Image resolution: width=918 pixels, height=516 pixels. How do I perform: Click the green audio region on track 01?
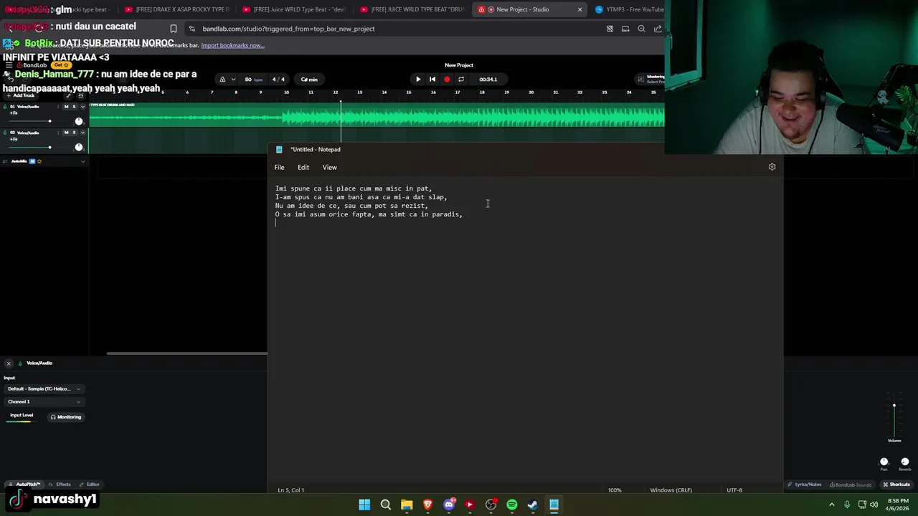[x=377, y=116]
